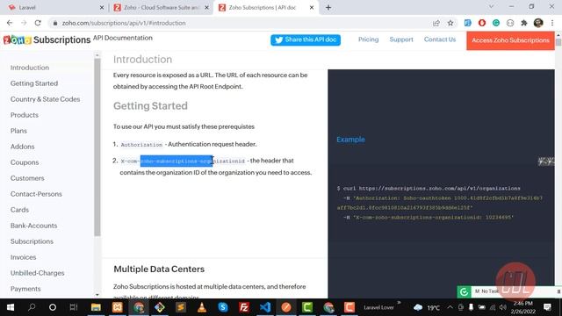Open the Contact Us link
Screen dimensions: 562x316
[x=440, y=39]
